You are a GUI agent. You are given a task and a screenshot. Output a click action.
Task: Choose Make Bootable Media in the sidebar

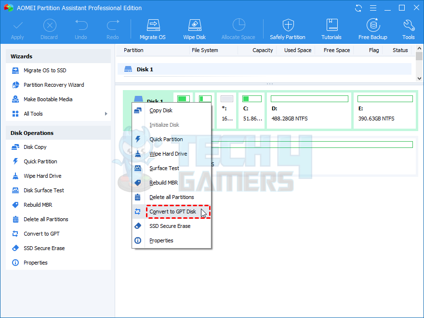pyautogui.click(x=58, y=99)
